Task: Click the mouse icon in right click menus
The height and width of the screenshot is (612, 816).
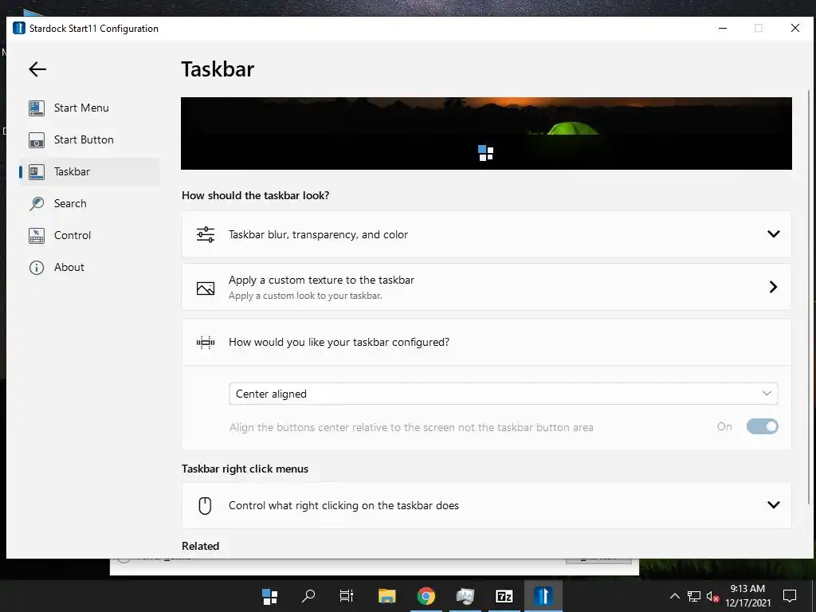Action: tap(205, 505)
